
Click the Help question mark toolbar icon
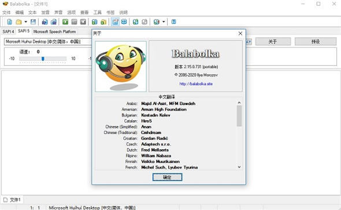(173, 22)
